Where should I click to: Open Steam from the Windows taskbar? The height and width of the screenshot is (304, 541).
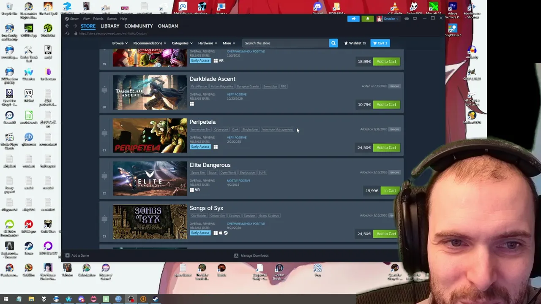[x=156, y=299]
